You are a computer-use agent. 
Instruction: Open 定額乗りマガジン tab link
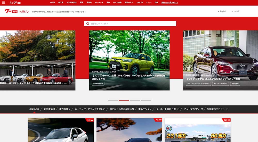click(x=216, y=109)
